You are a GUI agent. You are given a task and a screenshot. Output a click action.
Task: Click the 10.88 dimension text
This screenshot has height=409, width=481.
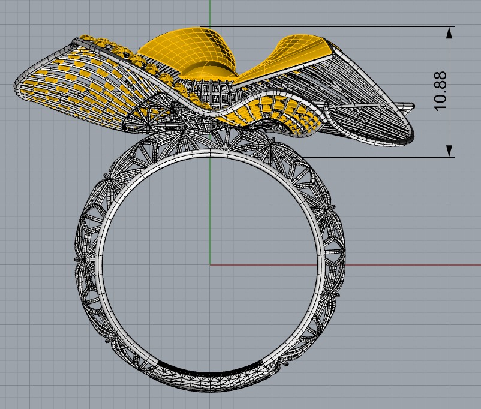[x=440, y=91]
